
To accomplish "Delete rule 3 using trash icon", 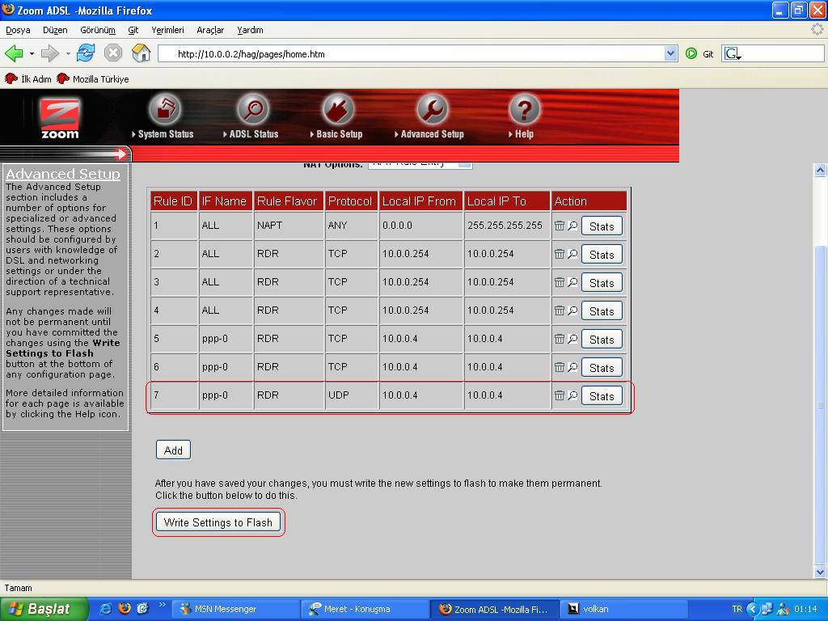I will click(560, 282).
